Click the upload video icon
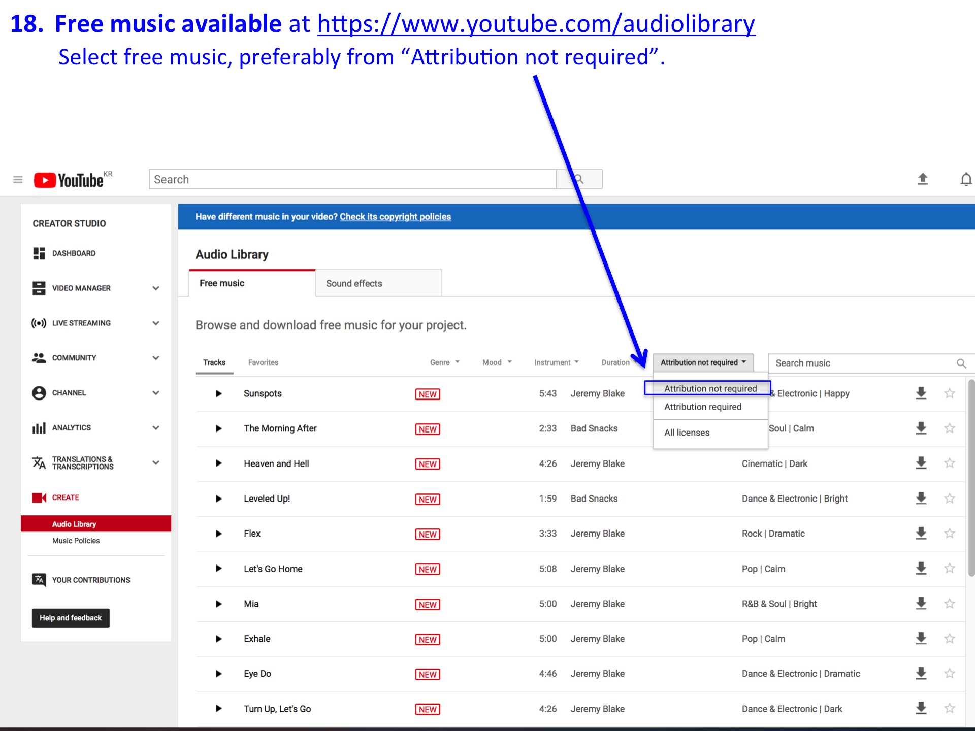Image resolution: width=975 pixels, height=731 pixels. 923,179
